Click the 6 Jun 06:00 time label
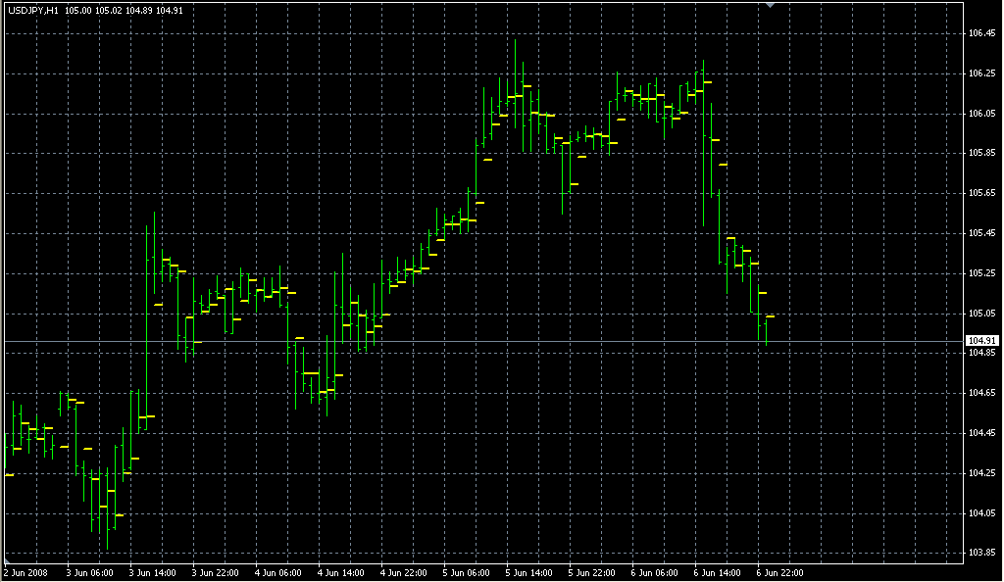1004x582 pixels. tap(654, 573)
